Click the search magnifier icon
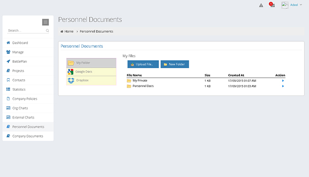Viewport: 309px width, 177px height. pos(47,31)
